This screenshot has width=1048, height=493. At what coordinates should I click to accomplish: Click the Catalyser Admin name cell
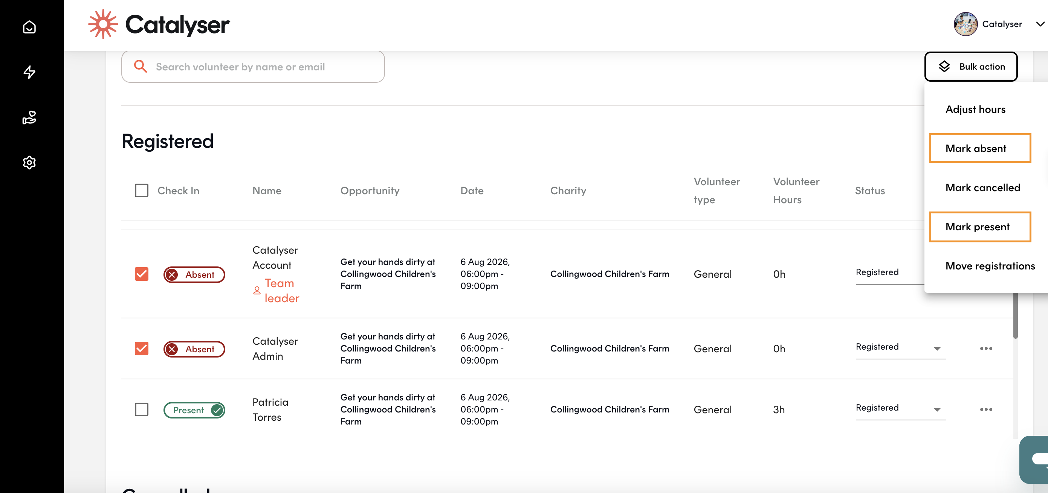click(275, 348)
